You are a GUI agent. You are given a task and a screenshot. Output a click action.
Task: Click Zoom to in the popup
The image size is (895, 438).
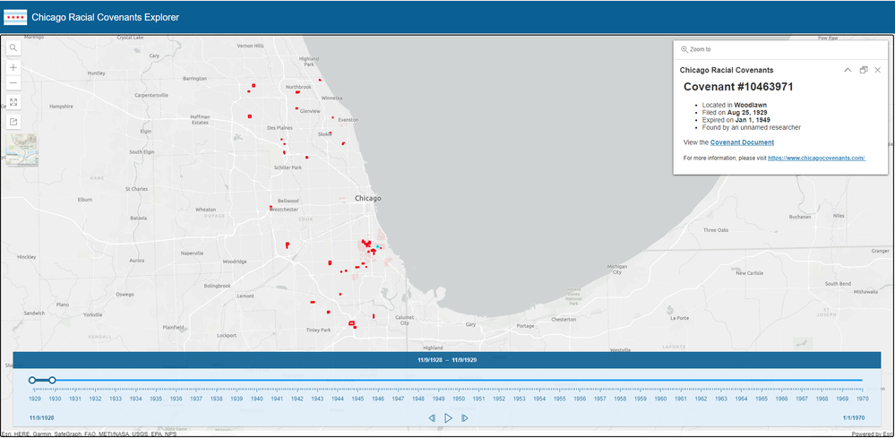[696, 49]
